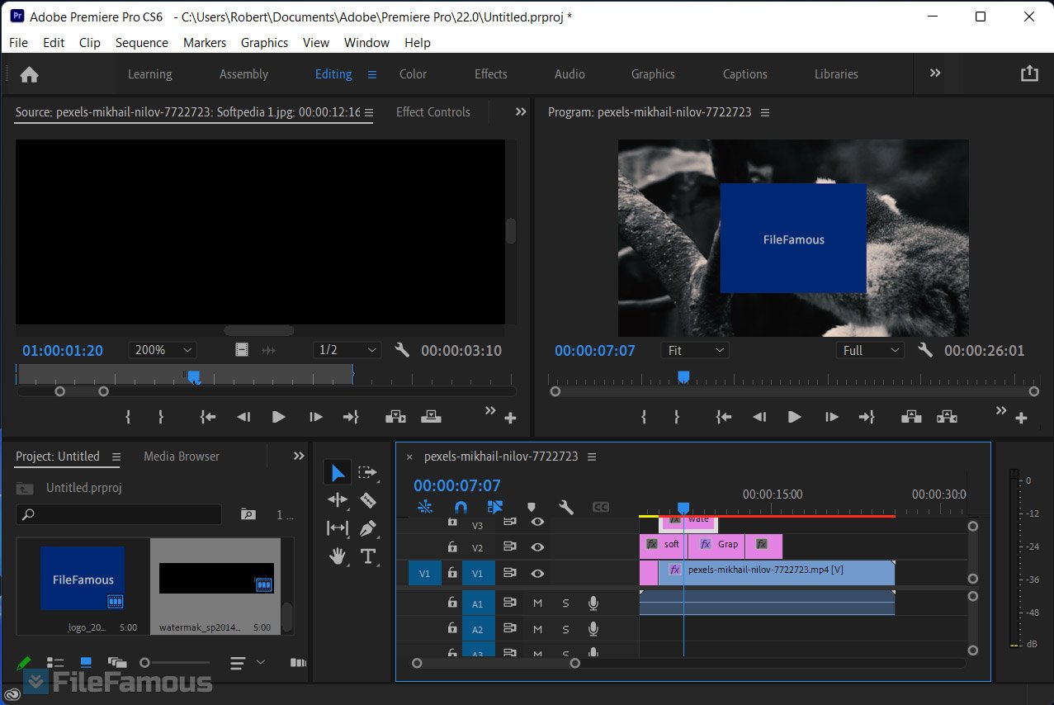Viewport: 1054px width, 705px height.
Task: Switch to the Hand tool
Action: (338, 556)
